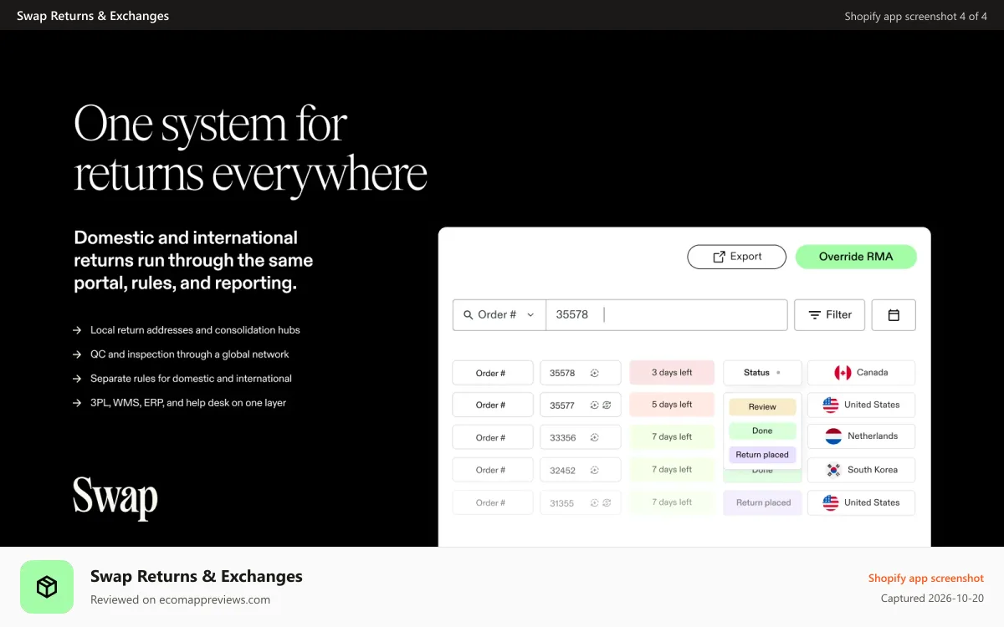Click the orange Shopify app screenshot label

tap(926, 579)
